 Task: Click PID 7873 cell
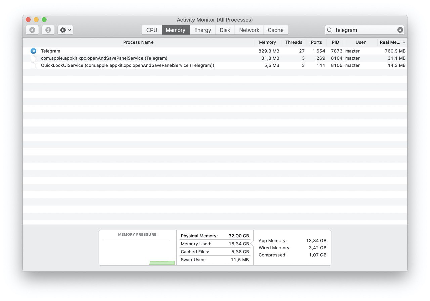[x=336, y=51]
